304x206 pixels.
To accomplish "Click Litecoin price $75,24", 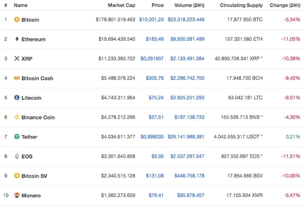I will pos(156,98).
